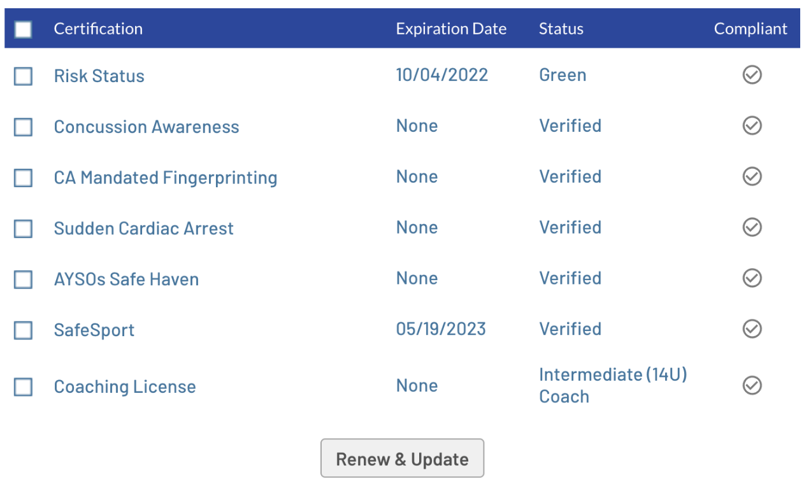
Task: Open the Sudden Cardiac Arrest certification link
Action: (x=143, y=229)
